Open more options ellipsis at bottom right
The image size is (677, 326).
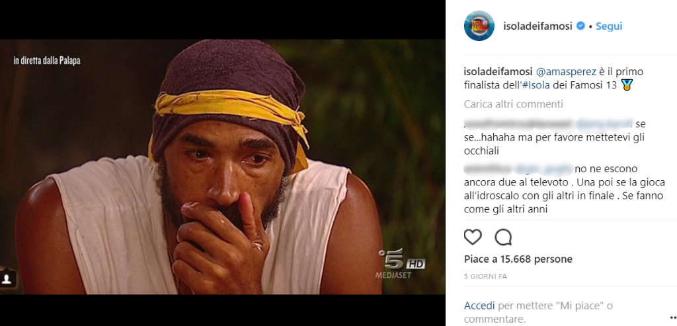click(x=673, y=318)
